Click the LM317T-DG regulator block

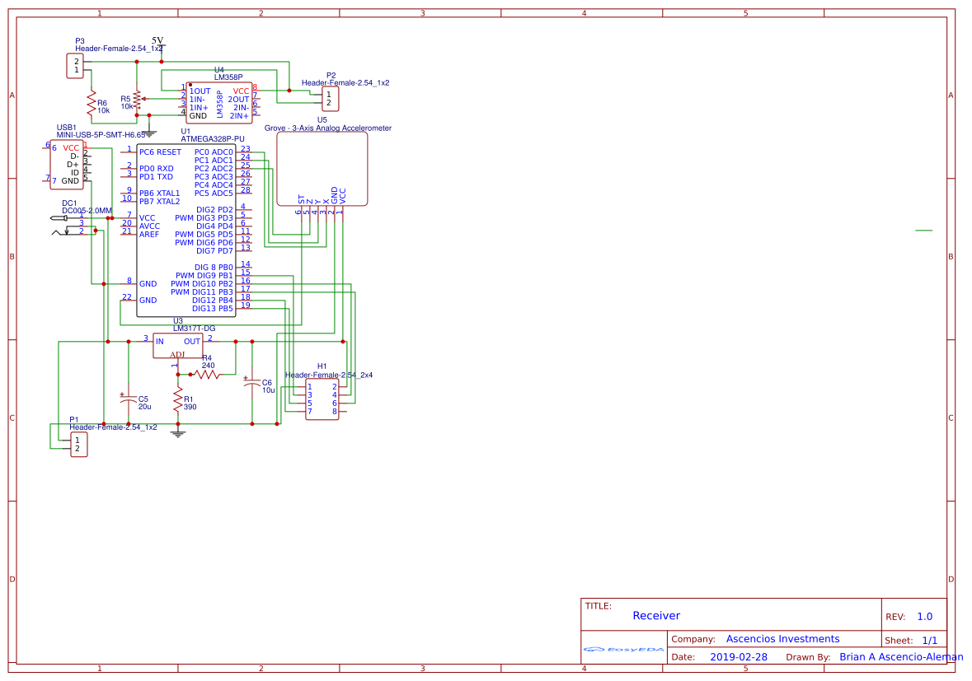tap(177, 346)
